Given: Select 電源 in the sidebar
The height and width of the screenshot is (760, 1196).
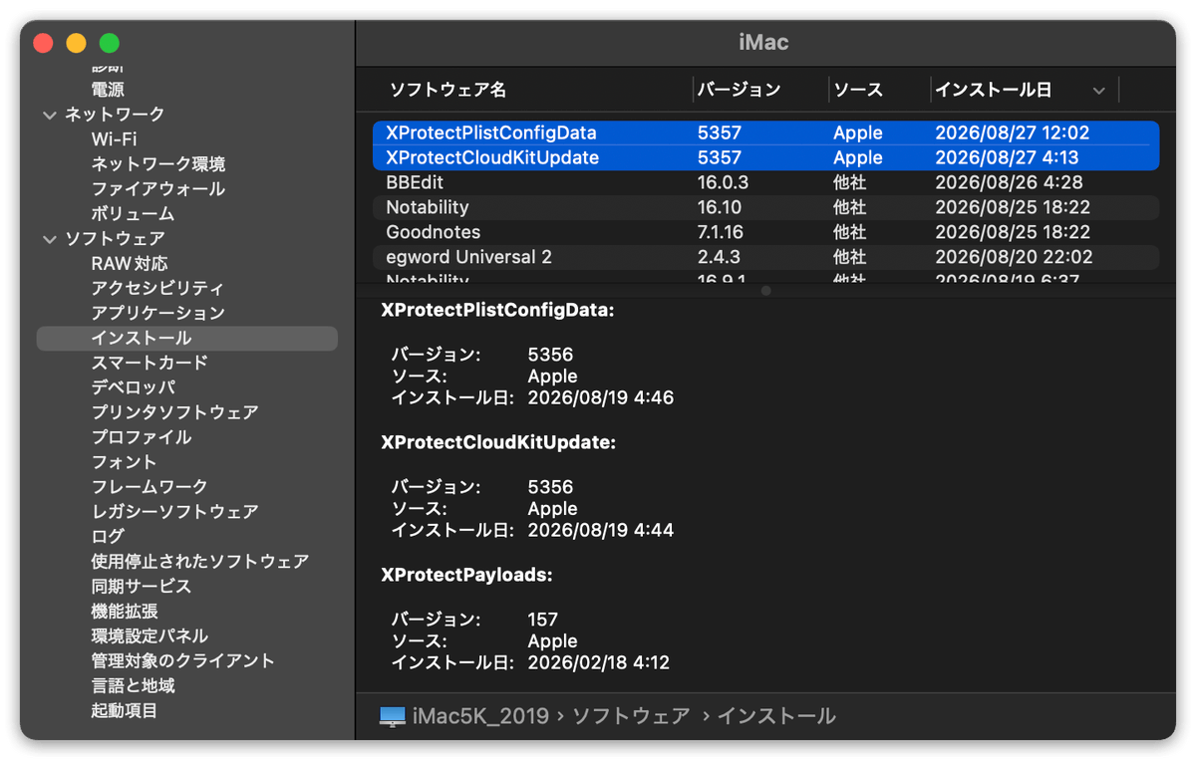Looking at the screenshot, I should (x=108, y=90).
